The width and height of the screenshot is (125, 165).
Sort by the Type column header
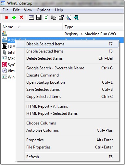pos(93,27)
